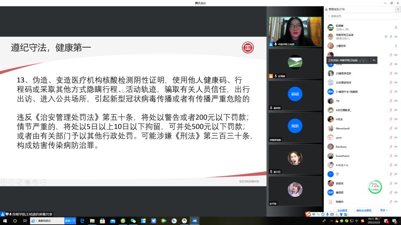Click the slide zoom magnifier icon
Screen dimensions: 401x225
click(x=36, y=182)
